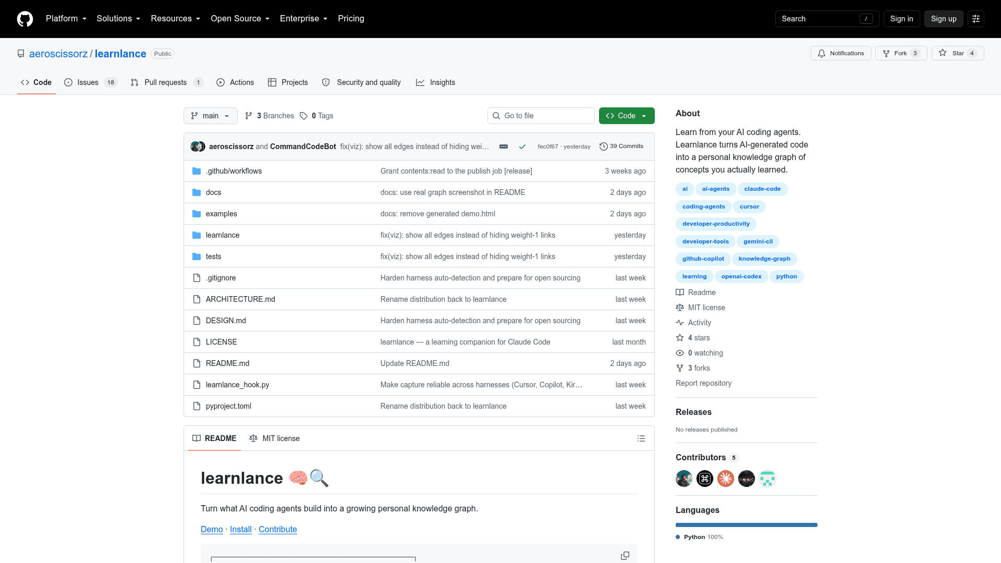Viewport: 1001px width, 563px height.
Task: Expand the commit message ellipsis button
Action: click(x=504, y=146)
